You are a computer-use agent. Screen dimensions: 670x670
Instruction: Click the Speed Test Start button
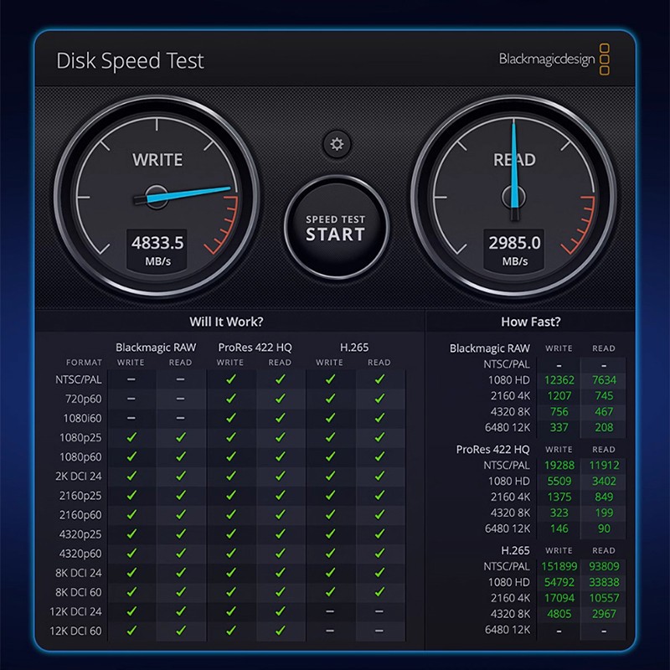tap(337, 228)
